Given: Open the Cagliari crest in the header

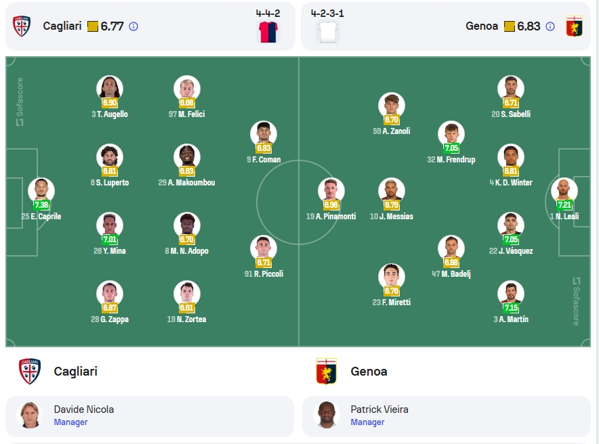Looking at the screenshot, I should pos(22,26).
